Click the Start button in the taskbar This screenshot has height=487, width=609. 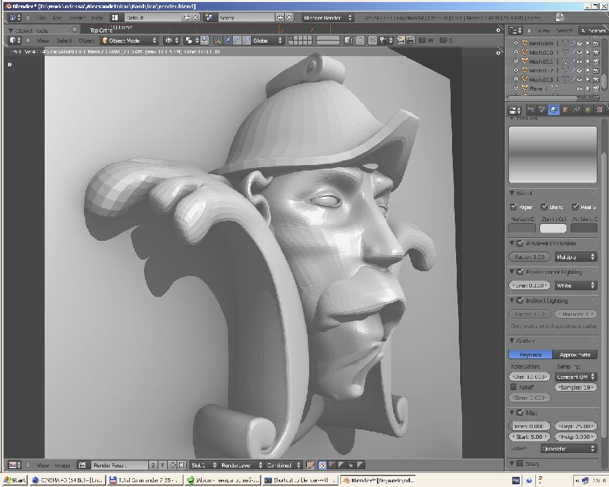14,480
